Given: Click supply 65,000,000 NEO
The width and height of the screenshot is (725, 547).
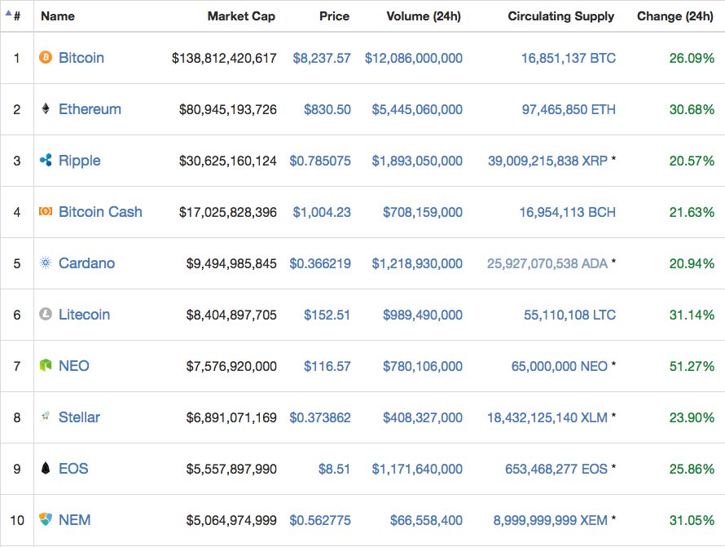Looking at the screenshot, I should coord(560,367).
